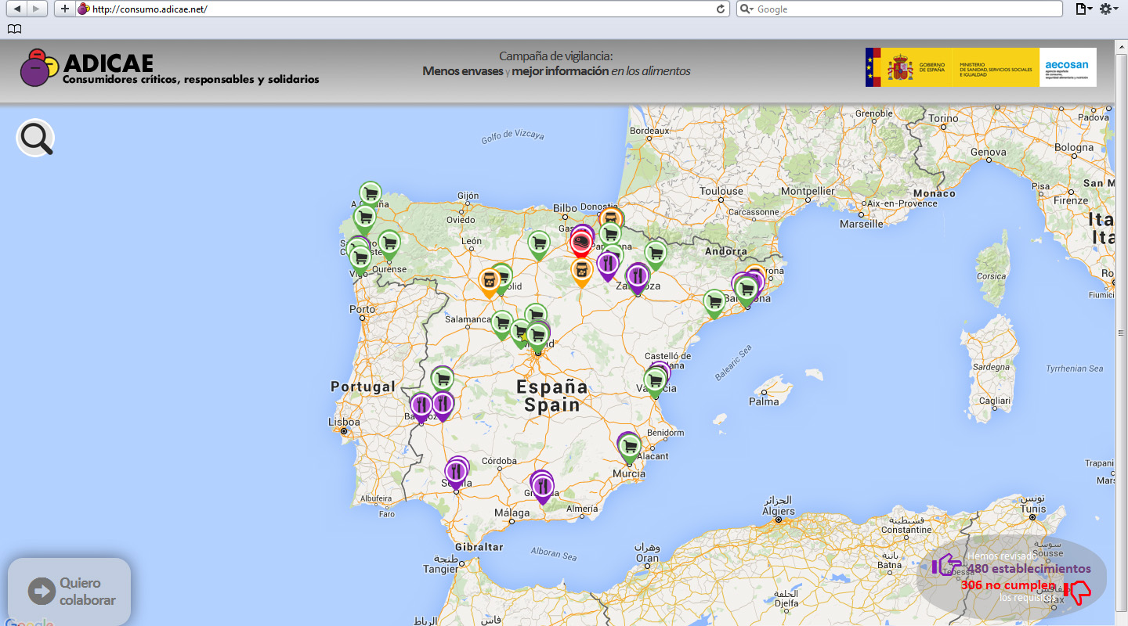Reload the page with the refresh icon
Viewport: 1128px width, 626px height.
tap(721, 9)
